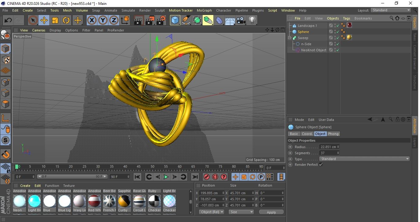
Task: Switch to Texture mode
Action: [6, 60]
